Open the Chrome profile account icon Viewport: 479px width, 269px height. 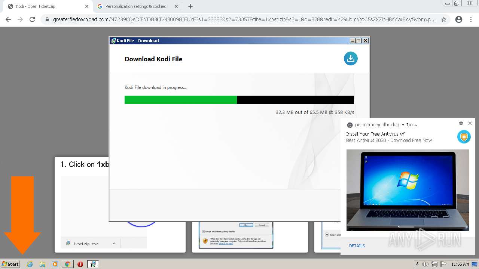click(459, 19)
